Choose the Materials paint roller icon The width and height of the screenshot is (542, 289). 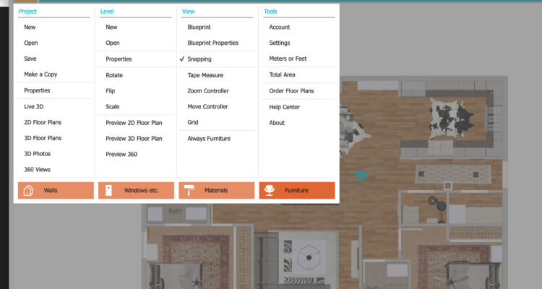pyautogui.click(x=189, y=191)
